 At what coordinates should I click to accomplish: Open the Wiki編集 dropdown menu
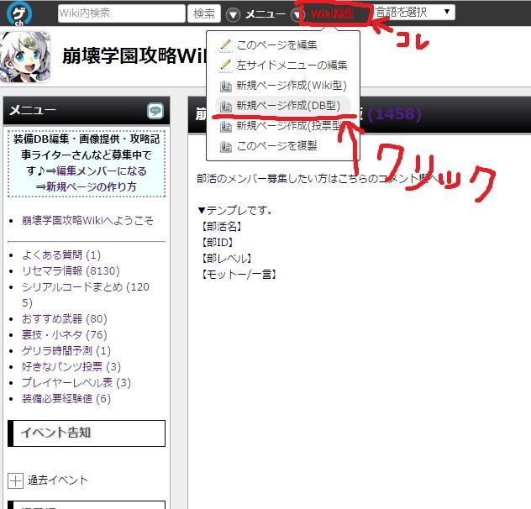pyautogui.click(x=332, y=13)
